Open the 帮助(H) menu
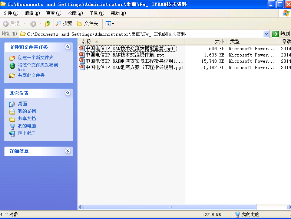The width and height of the screenshot is (291, 219). click(x=118, y=13)
